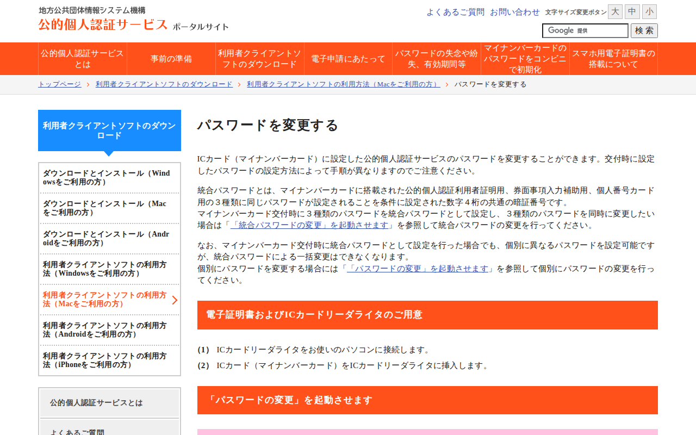Open 利用者クライアントソフトのダウンロード nav menu
696x435 pixels.
click(x=259, y=59)
